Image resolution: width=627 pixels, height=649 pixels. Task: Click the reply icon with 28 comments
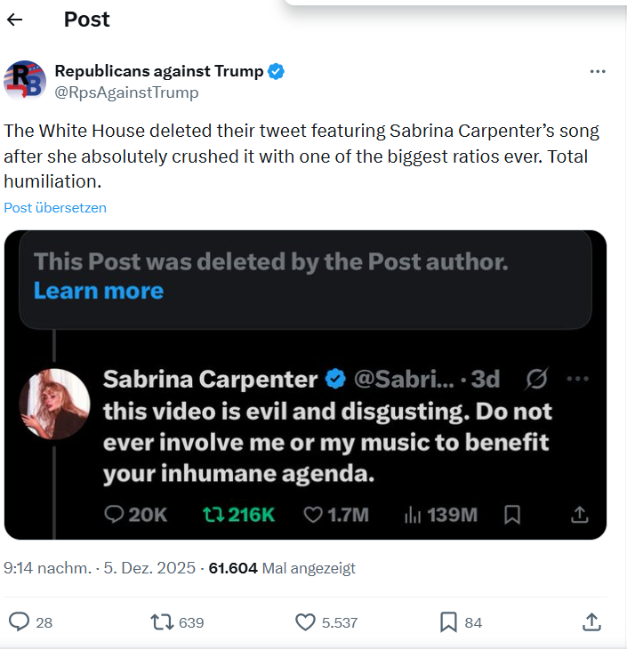click(19, 622)
